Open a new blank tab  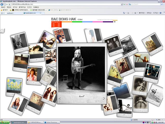43,13
